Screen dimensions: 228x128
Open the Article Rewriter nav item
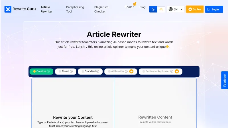pyautogui.click(x=46, y=9)
